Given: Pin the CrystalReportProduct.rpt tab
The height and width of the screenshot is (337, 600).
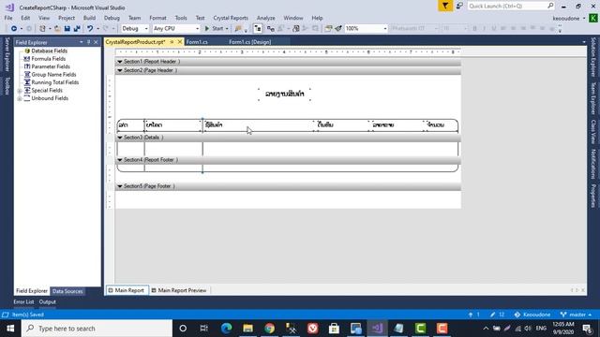Looking at the screenshot, I should click(172, 41).
